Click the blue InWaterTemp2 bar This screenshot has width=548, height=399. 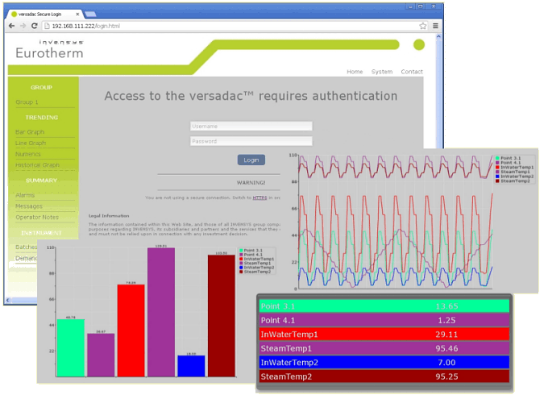click(x=191, y=366)
